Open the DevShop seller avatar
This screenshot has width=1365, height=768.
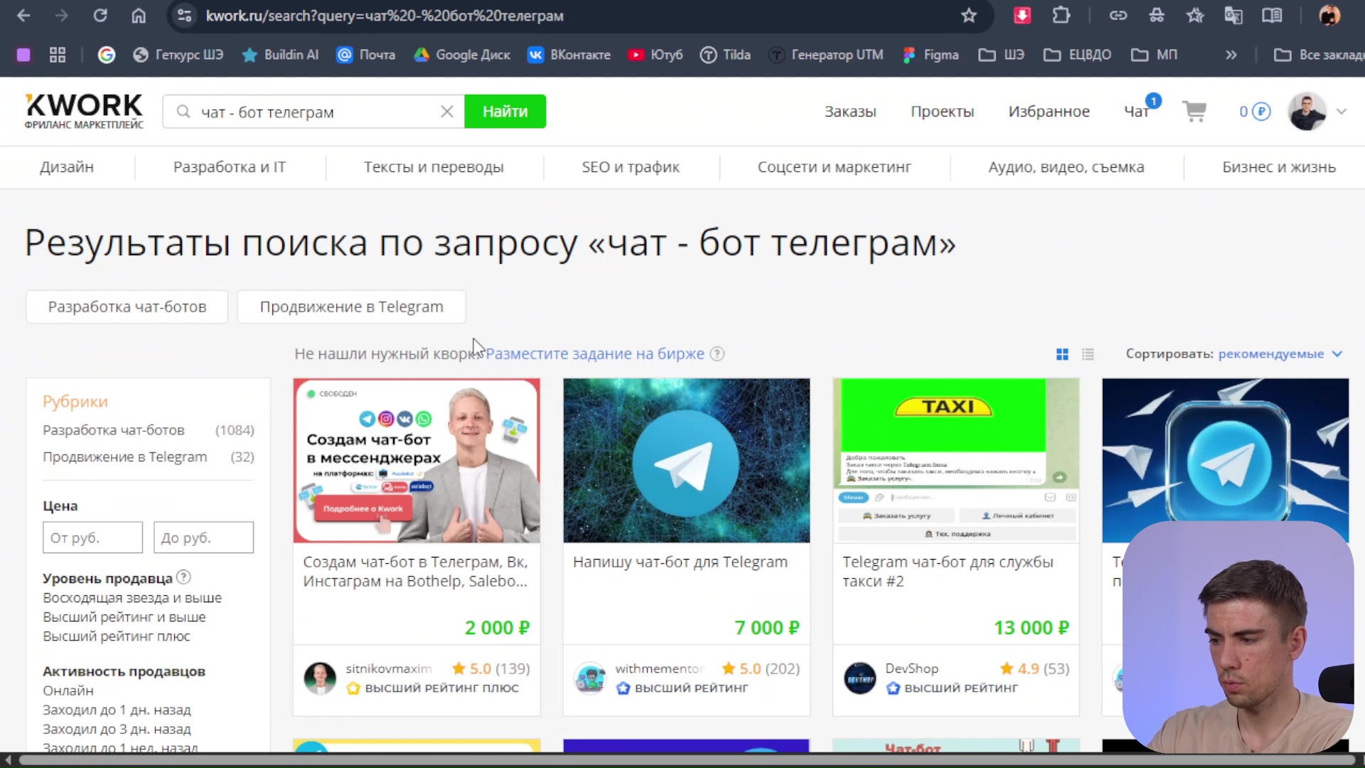click(860, 678)
